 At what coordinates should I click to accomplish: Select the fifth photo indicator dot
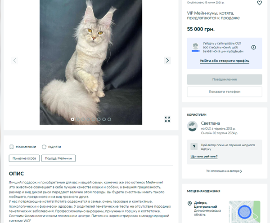(x=94, y=119)
